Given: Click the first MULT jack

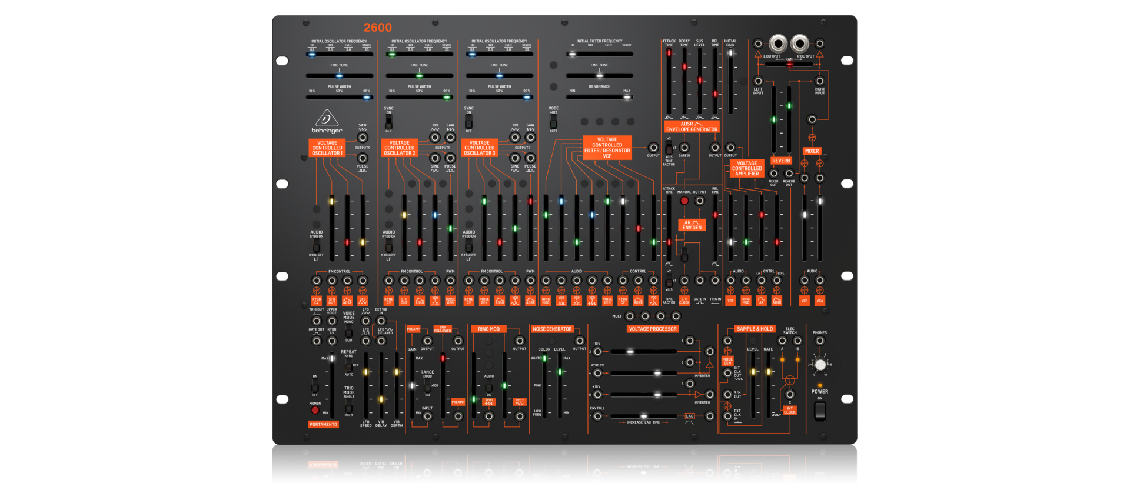Looking at the screenshot, I should tap(630, 316).
